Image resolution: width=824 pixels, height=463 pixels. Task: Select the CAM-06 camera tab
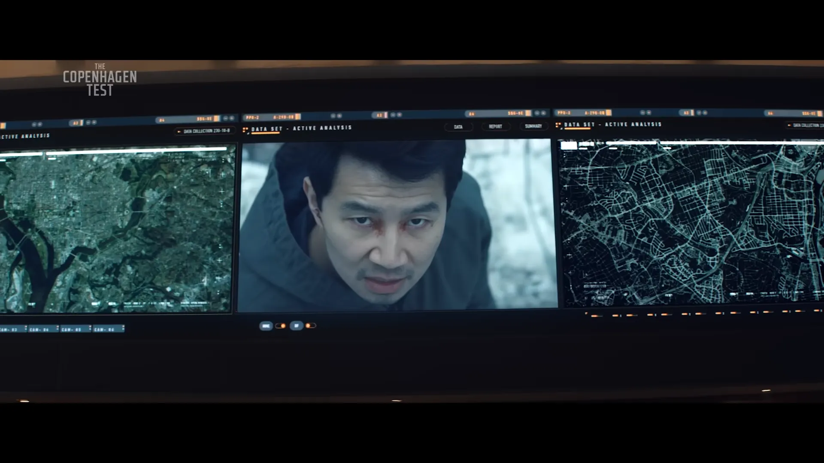click(x=104, y=329)
